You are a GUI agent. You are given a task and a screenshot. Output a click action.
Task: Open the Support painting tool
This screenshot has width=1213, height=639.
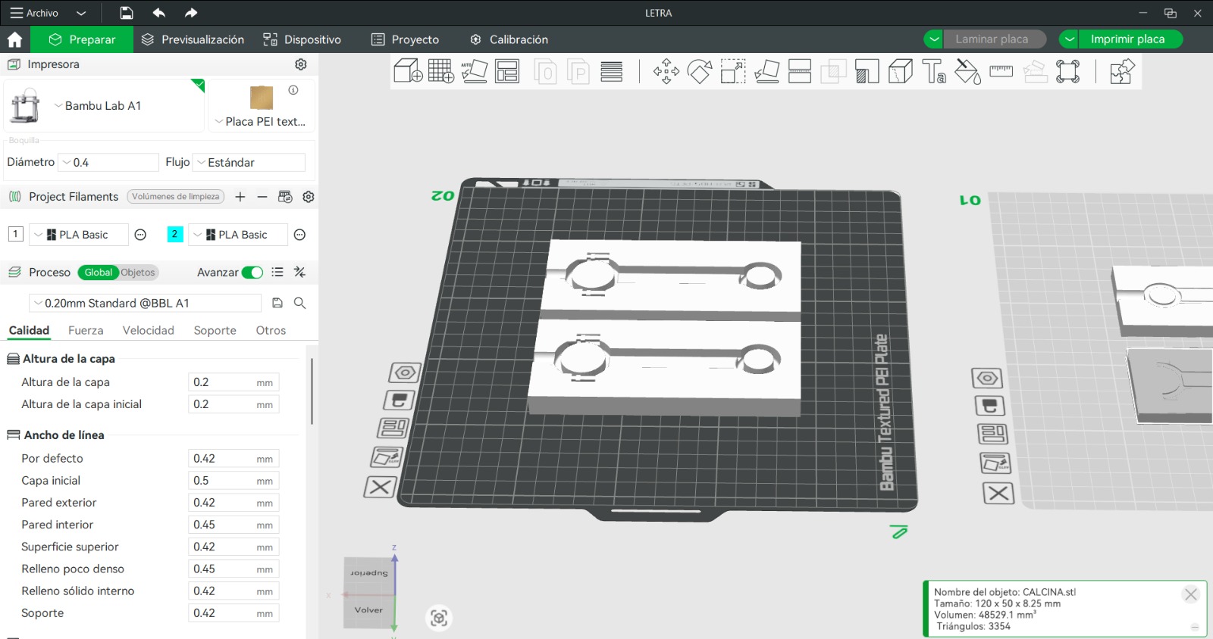point(867,71)
